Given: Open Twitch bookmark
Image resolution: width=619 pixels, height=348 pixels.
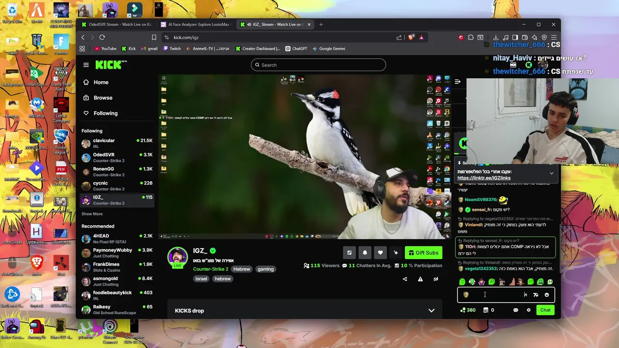Looking at the screenshot, I should point(172,48).
